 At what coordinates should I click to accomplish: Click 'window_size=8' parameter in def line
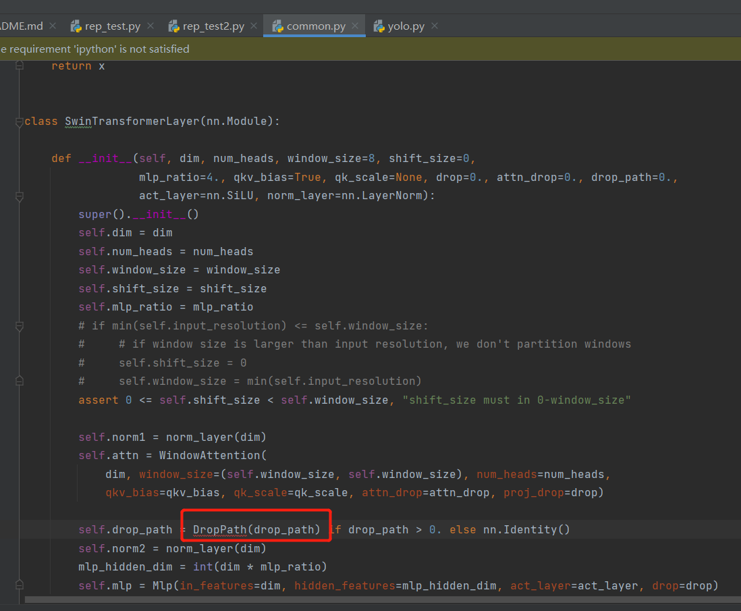click(x=331, y=159)
